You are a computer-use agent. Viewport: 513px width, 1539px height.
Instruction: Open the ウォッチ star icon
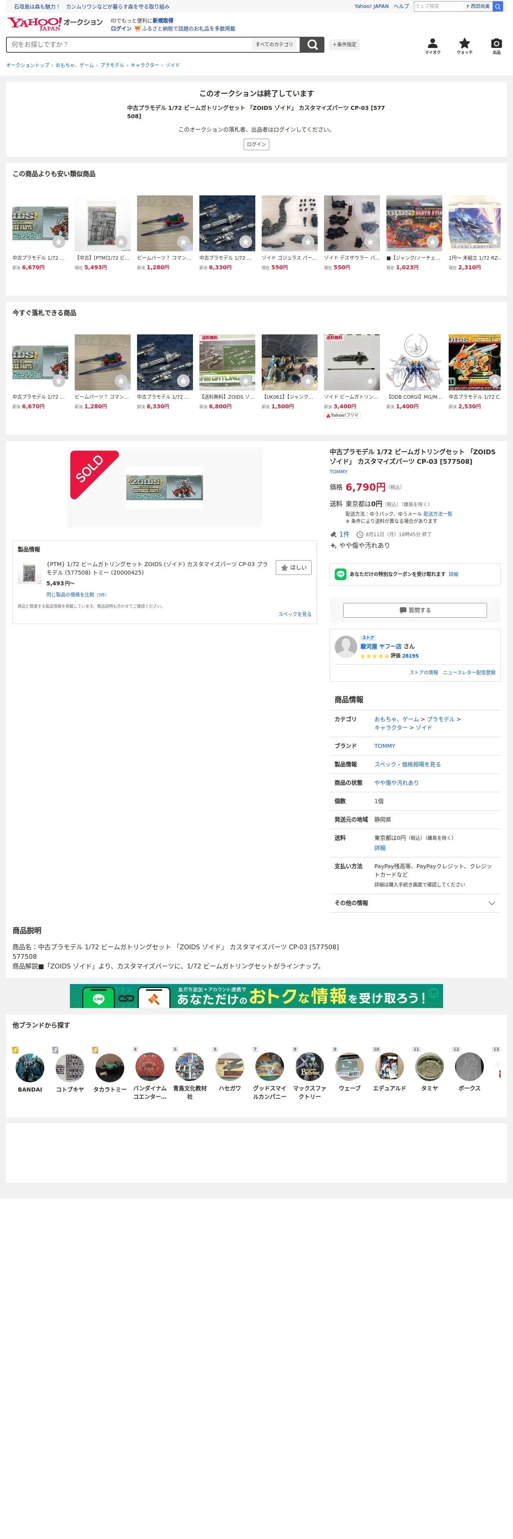click(464, 46)
